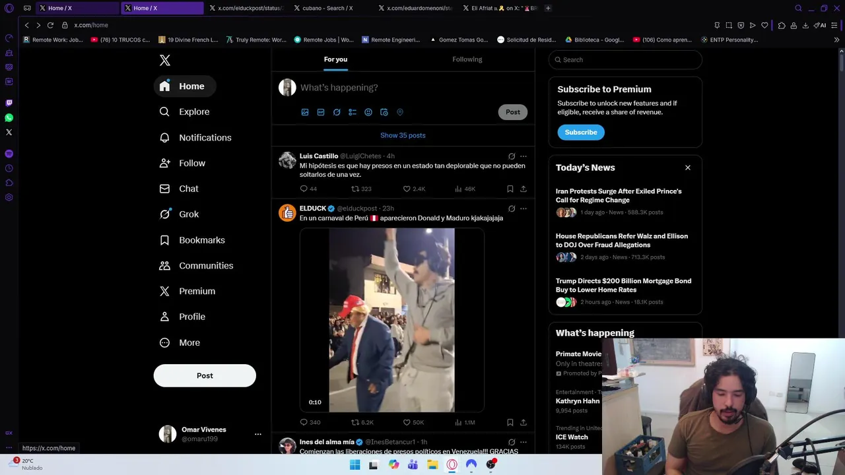Open the Premium sidebar item
The width and height of the screenshot is (845, 475).
tap(187, 291)
